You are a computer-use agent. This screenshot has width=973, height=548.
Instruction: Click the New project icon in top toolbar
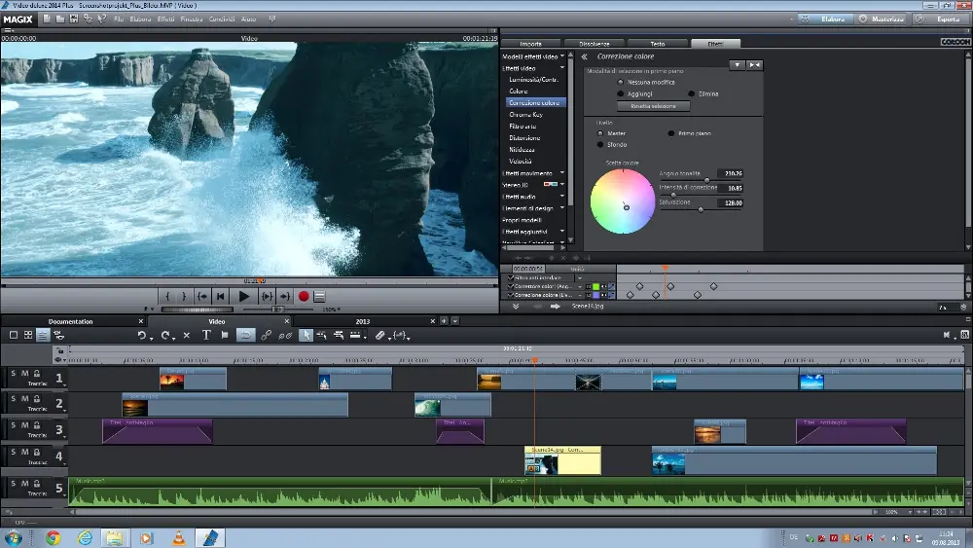(x=47, y=18)
